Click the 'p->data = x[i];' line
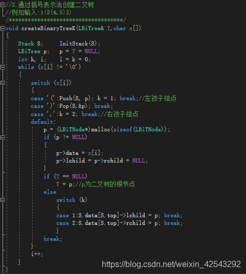 (x=80, y=153)
